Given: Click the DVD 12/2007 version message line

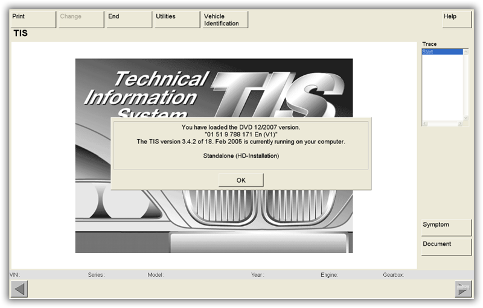Looking at the screenshot, I should point(241,127).
